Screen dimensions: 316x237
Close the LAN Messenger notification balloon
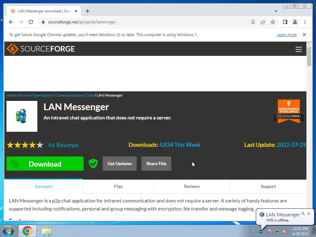[x=309, y=214]
